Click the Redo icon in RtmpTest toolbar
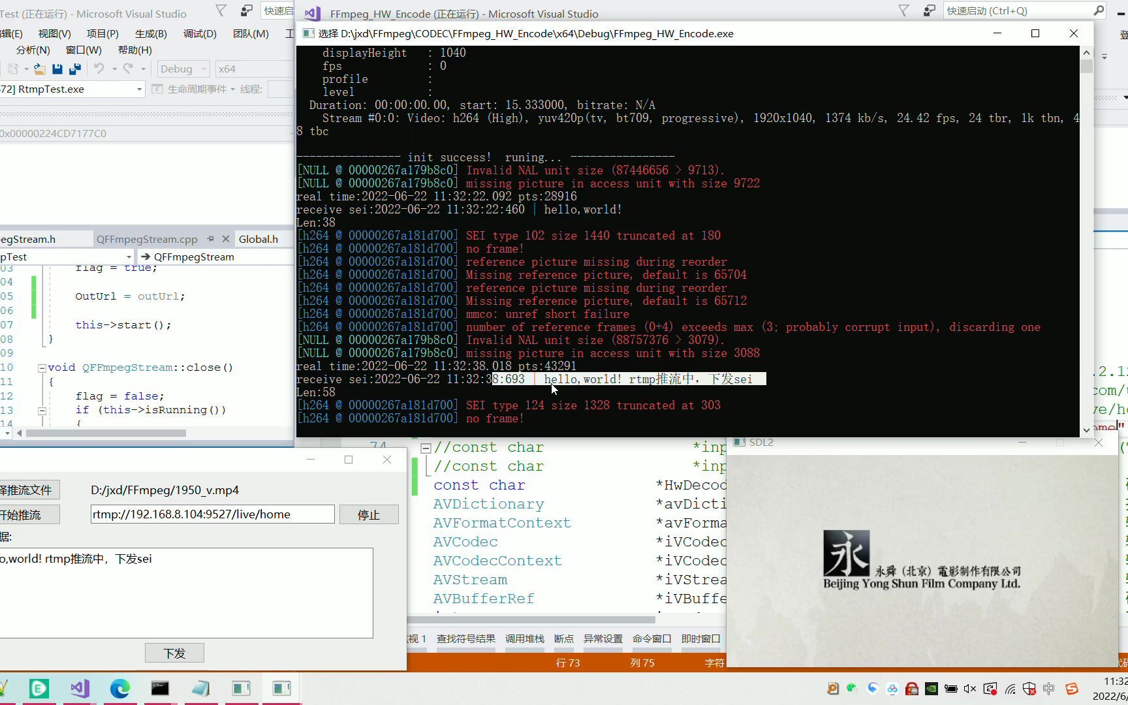The width and height of the screenshot is (1128, 705). 128,68
